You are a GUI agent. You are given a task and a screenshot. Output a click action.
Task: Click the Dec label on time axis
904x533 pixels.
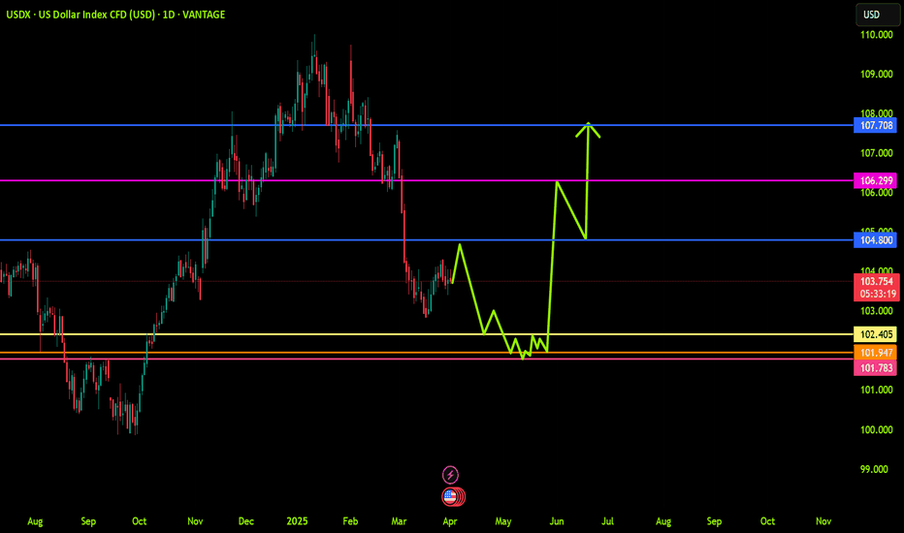(x=246, y=521)
